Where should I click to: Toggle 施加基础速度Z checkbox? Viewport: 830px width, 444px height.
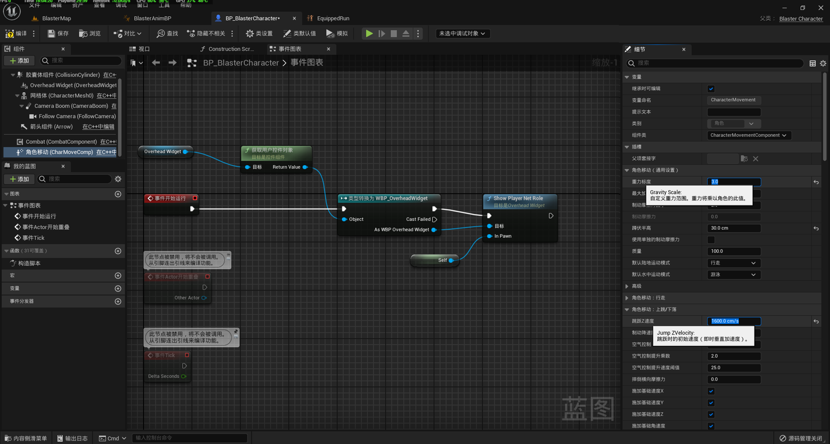coord(711,414)
